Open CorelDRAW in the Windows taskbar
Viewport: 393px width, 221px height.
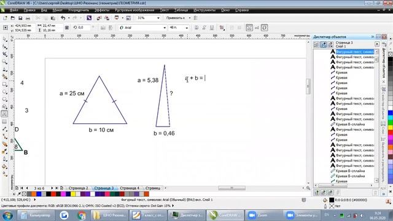pyautogui.click(x=225, y=215)
